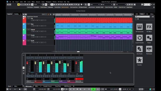
Task: Mute the Pat track
Action: click(28, 18)
